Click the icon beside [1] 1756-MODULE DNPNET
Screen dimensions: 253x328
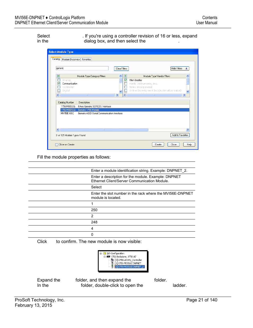[x=112, y=263]
